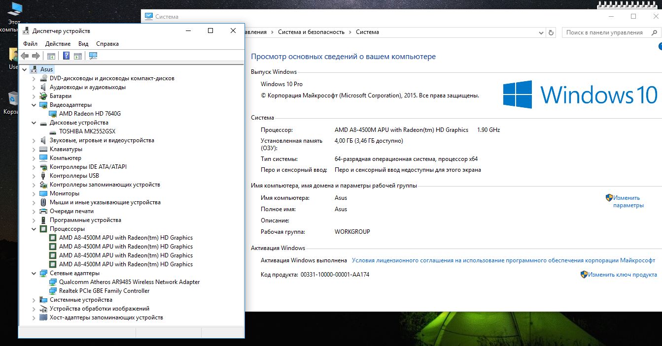662x346 pixels.
Task: Open address bar history dropdown in Система window
Action: coord(540,32)
